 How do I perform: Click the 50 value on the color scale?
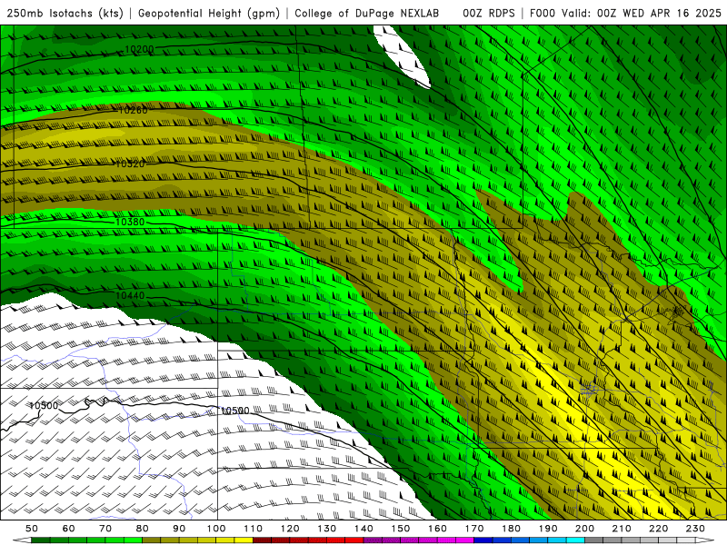coord(32,529)
